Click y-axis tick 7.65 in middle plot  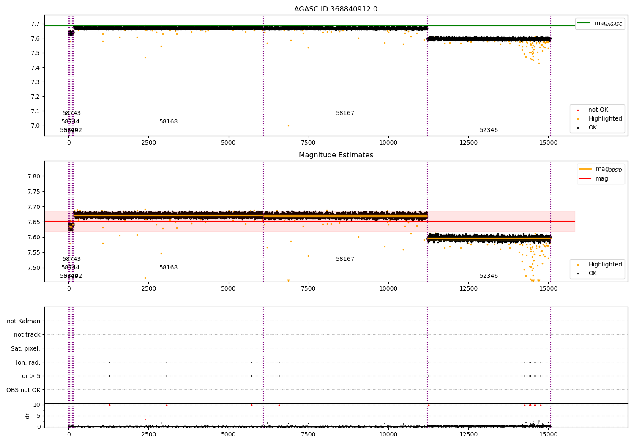tap(35, 222)
